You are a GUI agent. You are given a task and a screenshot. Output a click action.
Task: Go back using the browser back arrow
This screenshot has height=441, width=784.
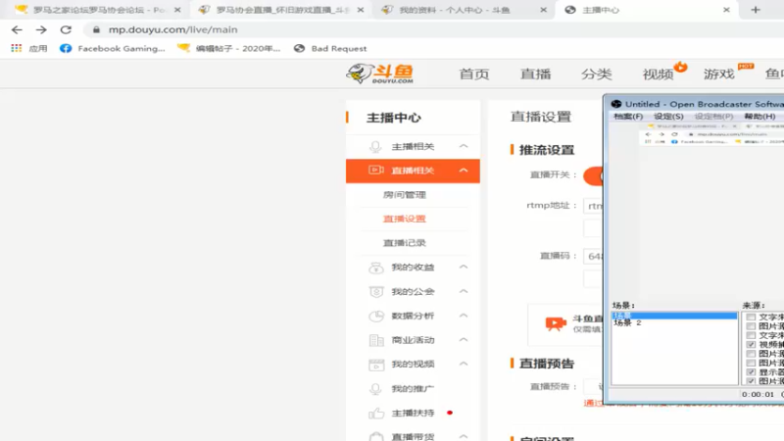tap(17, 30)
